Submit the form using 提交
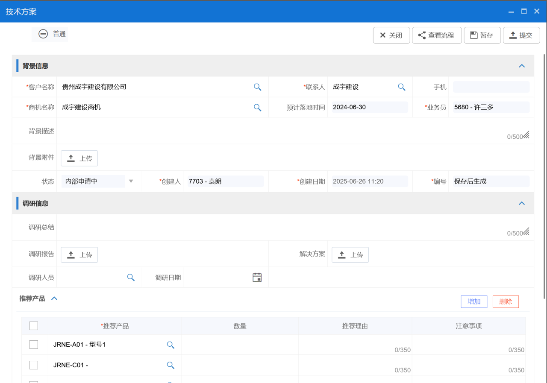This screenshot has height=383, width=547. pyautogui.click(x=521, y=35)
